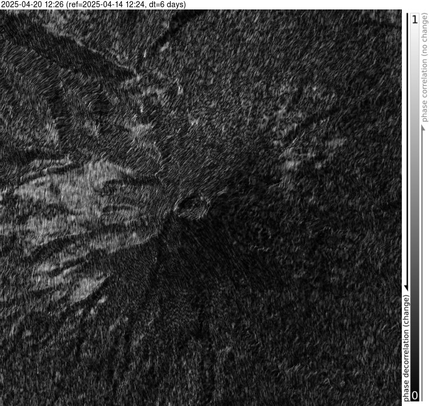Click the 'phase decorrelation (change)' label
Viewport: 429px width, 406px height.
[x=406, y=348]
